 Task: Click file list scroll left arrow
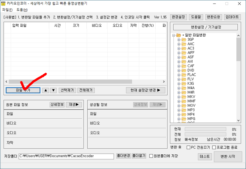click(6, 82)
